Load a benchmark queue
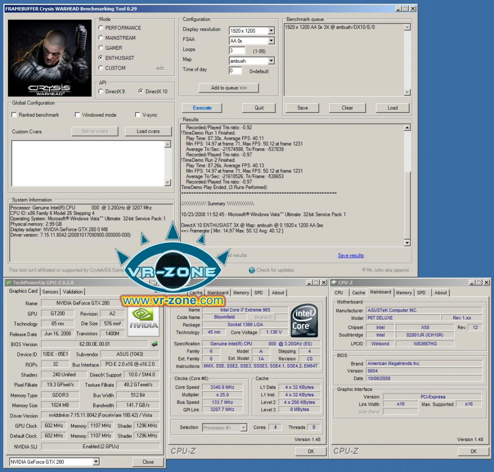Image resolution: width=494 pixels, height=472 pixels. coord(393,108)
